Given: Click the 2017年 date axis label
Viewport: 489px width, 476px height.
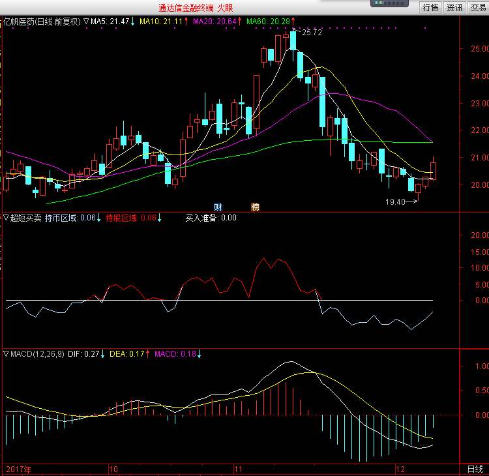Looking at the screenshot, I should tap(19, 469).
